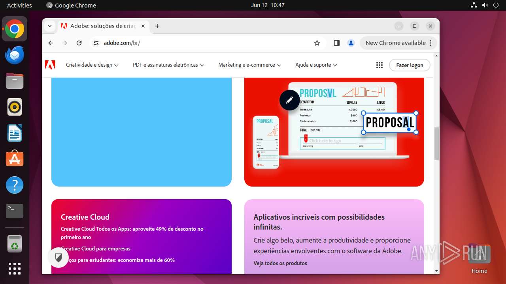Click the pencil edit icon on proposal graphic
Viewport: 506px width, 284px height.
(290, 100)
